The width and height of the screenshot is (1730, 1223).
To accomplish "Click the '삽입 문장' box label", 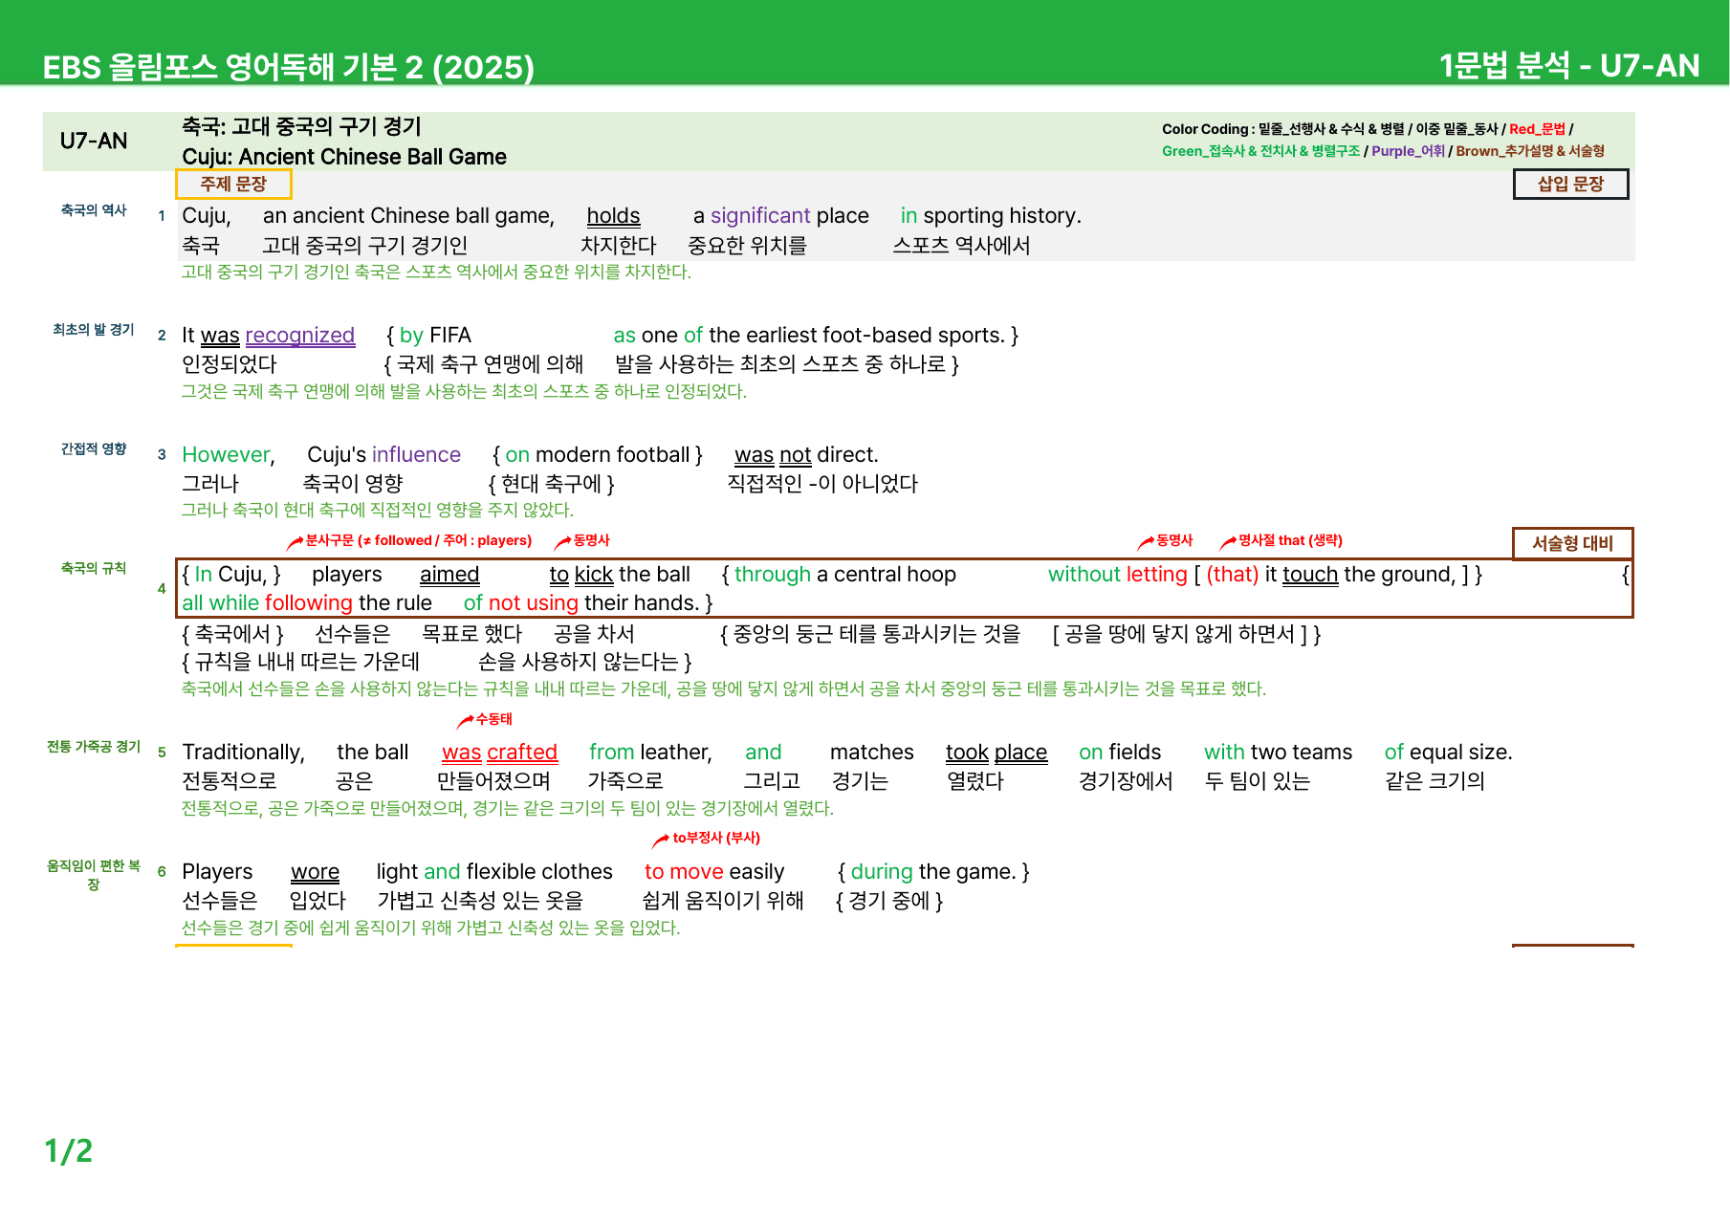I will pyautogui.click(x=1570, y=184).
